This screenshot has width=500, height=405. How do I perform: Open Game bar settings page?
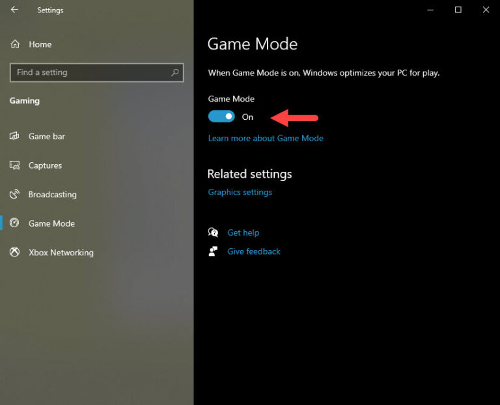point(96,136)
